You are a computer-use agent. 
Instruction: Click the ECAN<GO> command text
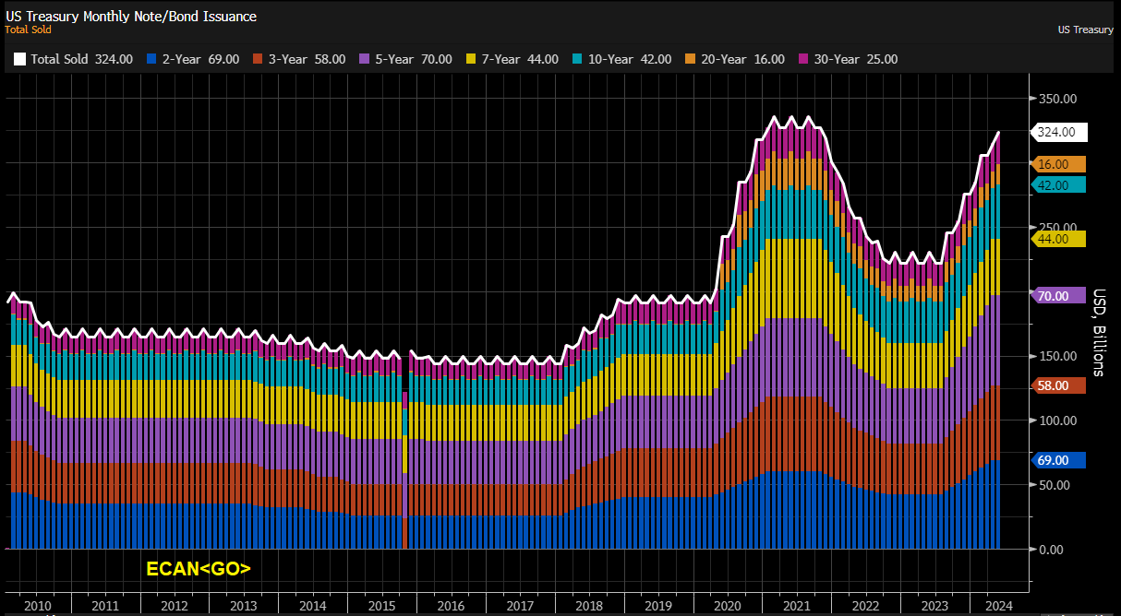[x=199, y=570]
